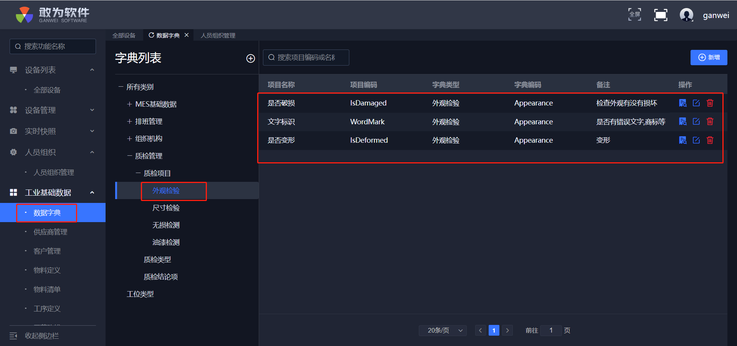Screen dimensions: 737x346
Task: Collapse the 质检项目 tree node
Action: (x=138, y=173)
